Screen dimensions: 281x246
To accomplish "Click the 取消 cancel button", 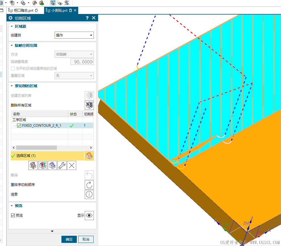I will pos(86,239).
